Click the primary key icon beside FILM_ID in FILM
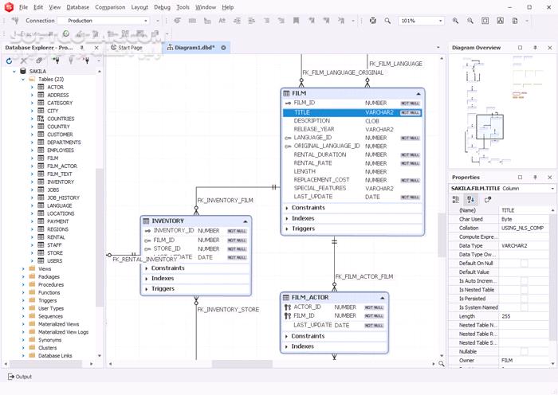The image size is (558, 395). click(x=289, y=103)
